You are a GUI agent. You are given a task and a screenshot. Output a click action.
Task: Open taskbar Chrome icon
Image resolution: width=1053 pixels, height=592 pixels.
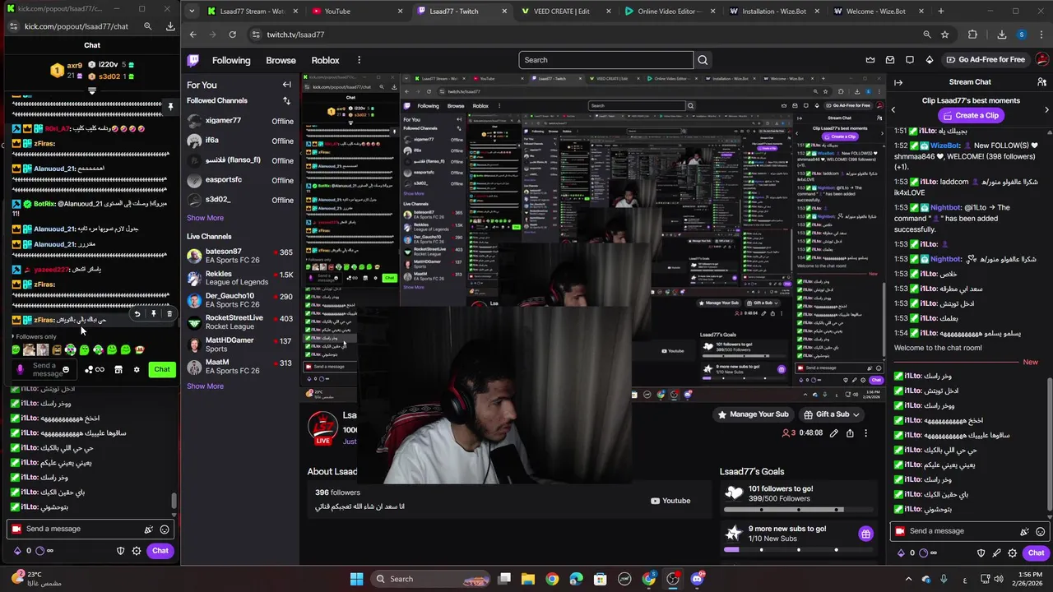tap(552, 579)
